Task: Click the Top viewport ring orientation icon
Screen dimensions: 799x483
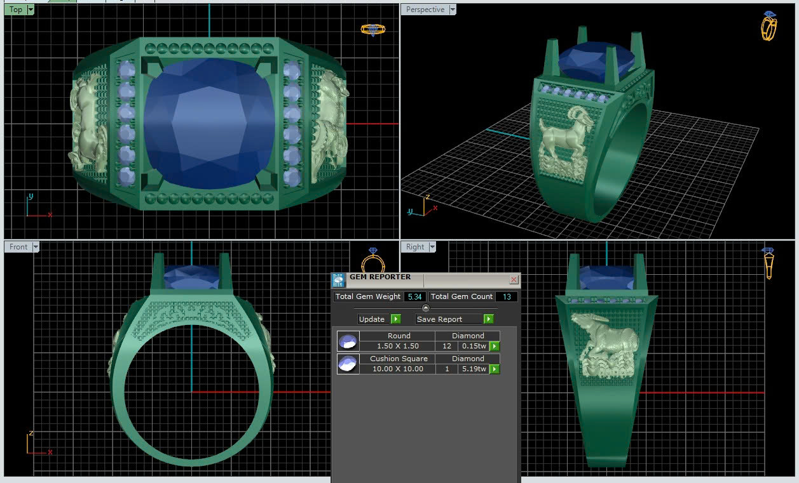Action: (372, 30)
